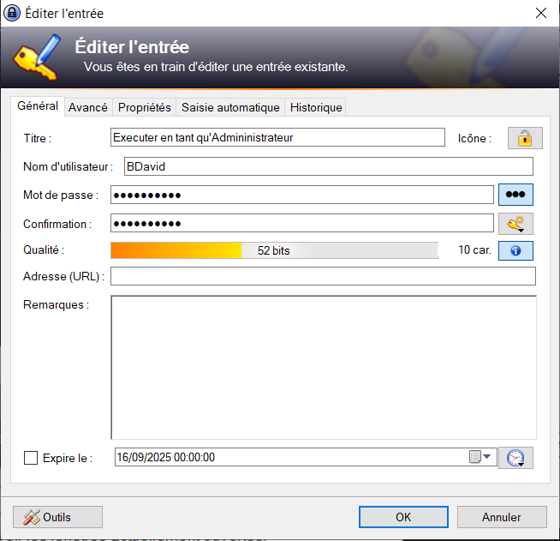Viewport: 560px width, 541px height.
Task: Enable the 'Expire le' checkbox
Action: [32, 458]
